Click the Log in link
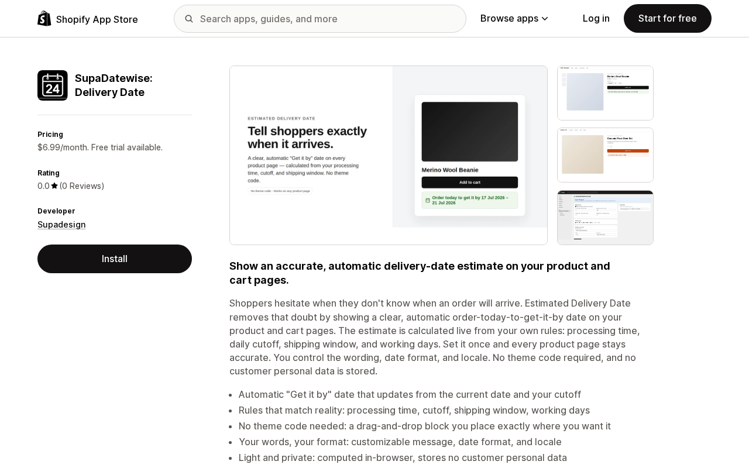749x468 pixels. click(596, 19)
